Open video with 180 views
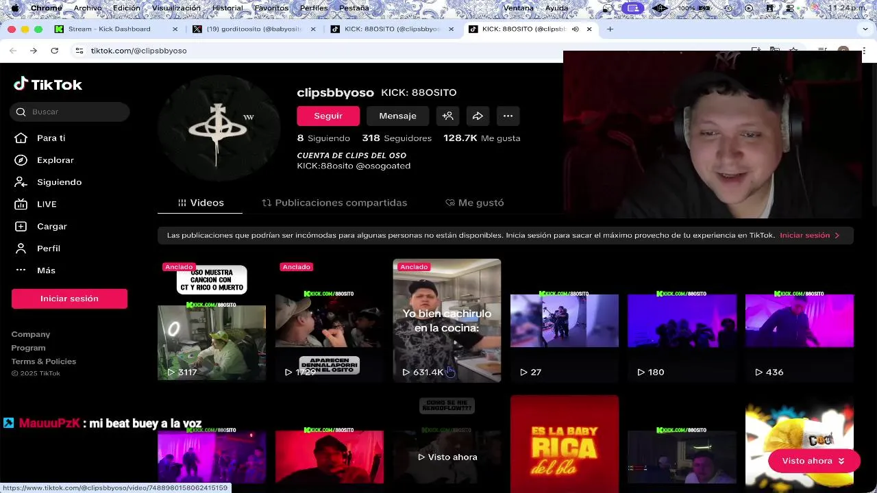This screenshot has height=493, width=877. click(x=682, y=320)
